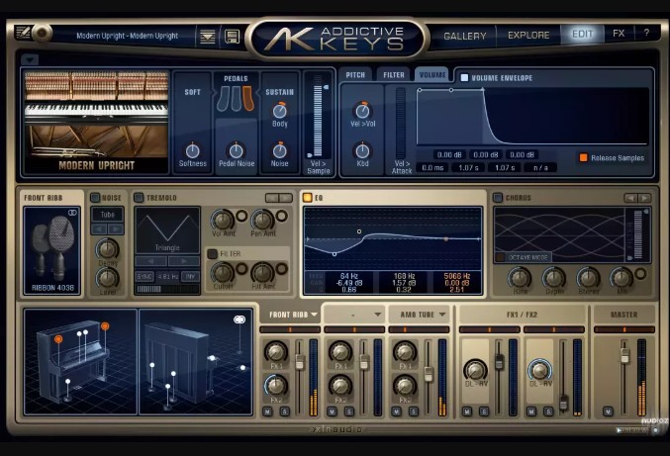Open the FX page
This screenshot has height=456, width=670.
tap(619, 34)
